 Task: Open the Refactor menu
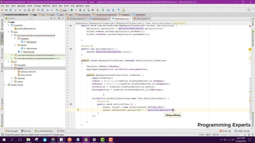click(47, 6)
